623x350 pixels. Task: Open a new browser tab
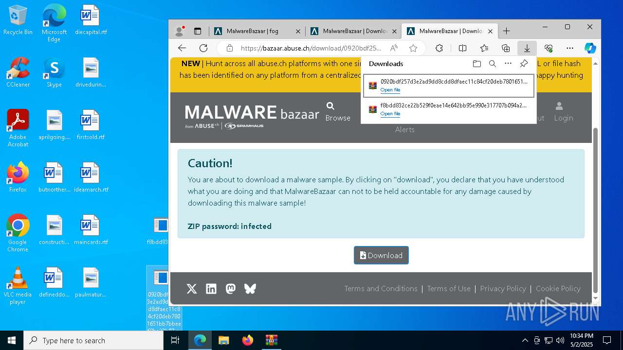[x=506, y=31]
